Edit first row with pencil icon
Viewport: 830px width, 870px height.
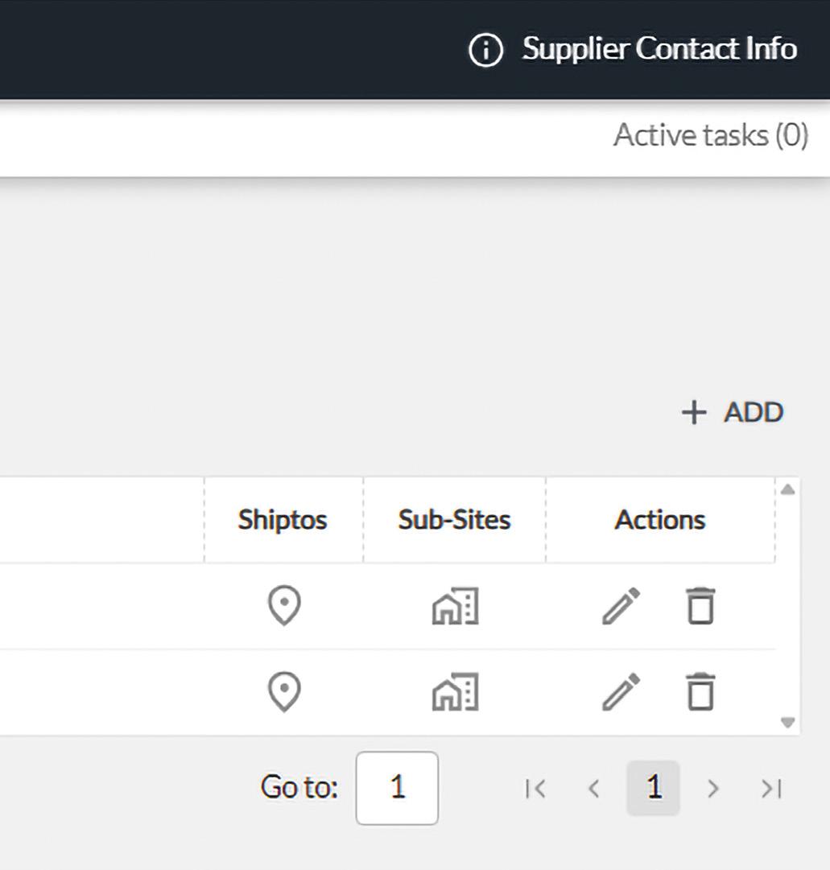tap(621, 606)
